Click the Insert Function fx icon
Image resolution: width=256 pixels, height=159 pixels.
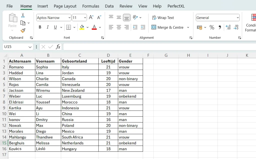58,47
